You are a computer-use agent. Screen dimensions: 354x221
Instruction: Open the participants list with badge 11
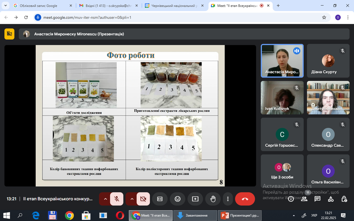304,199
